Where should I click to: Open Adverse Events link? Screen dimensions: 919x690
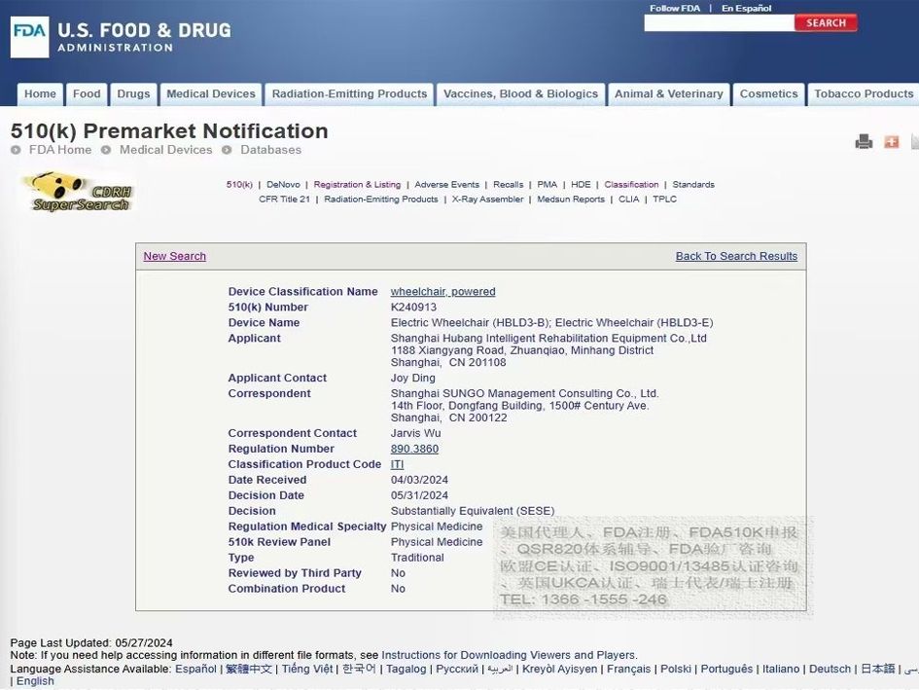click(446, 184)
